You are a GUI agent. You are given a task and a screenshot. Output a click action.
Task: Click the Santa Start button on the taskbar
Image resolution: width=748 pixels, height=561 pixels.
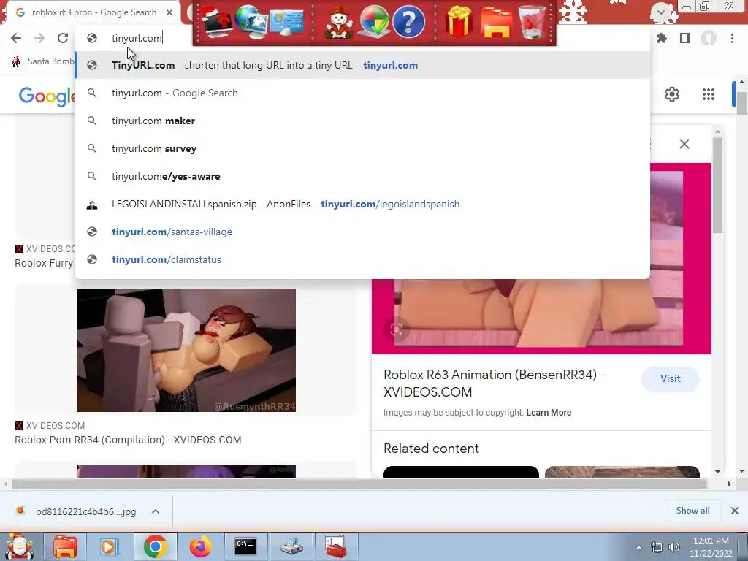[19, 546]
